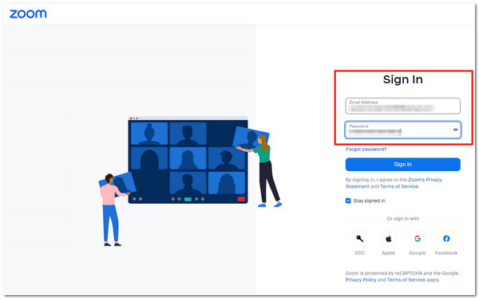Sign in with the Google icon

click(418, 238)
